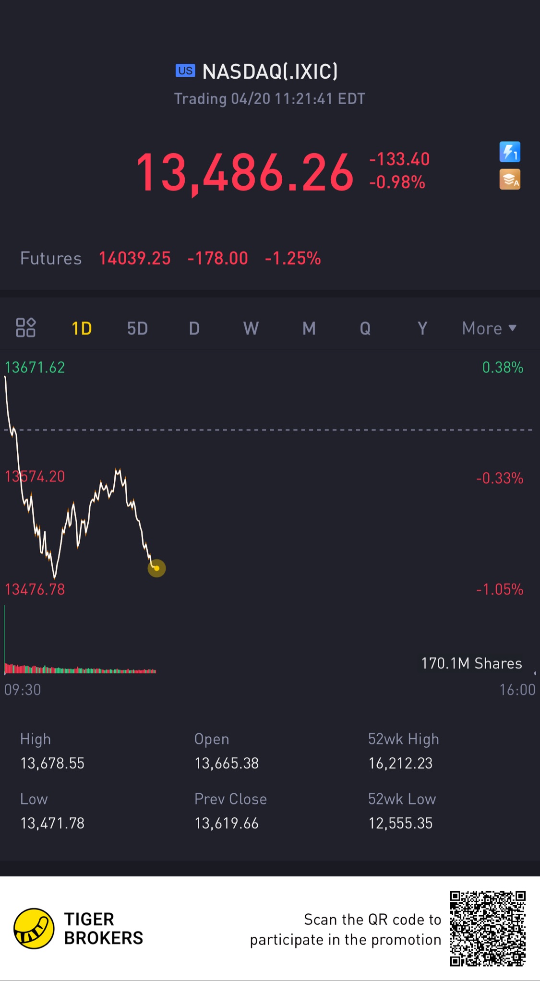Image resolution: width=540 pixels, height=981 pixels.
Task: Tap the 13,486.26 index price
Action: pyautogui.click(x=245, y=172)
